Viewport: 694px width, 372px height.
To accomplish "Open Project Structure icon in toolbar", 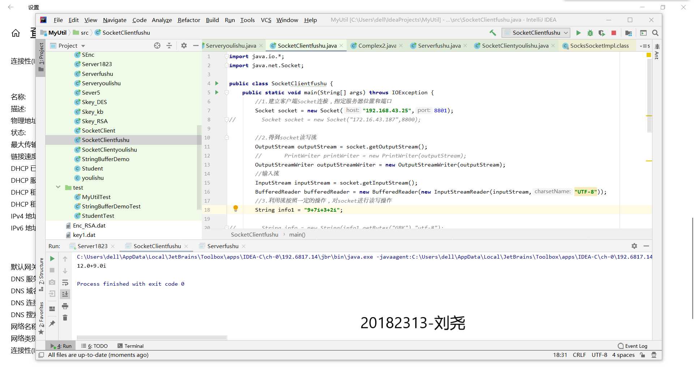I will click(x=629, y=33).
